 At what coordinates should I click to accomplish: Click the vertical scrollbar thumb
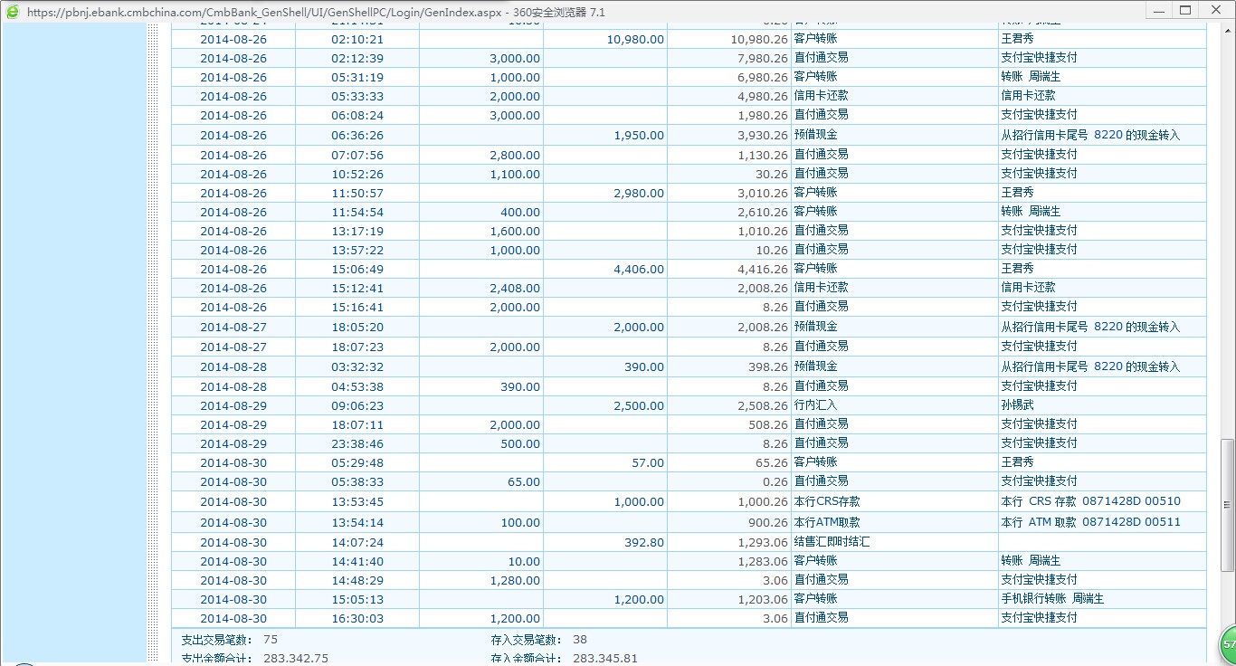(x=1227, y=502)
